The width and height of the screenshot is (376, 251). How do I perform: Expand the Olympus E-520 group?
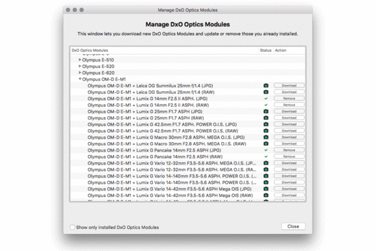80,66
